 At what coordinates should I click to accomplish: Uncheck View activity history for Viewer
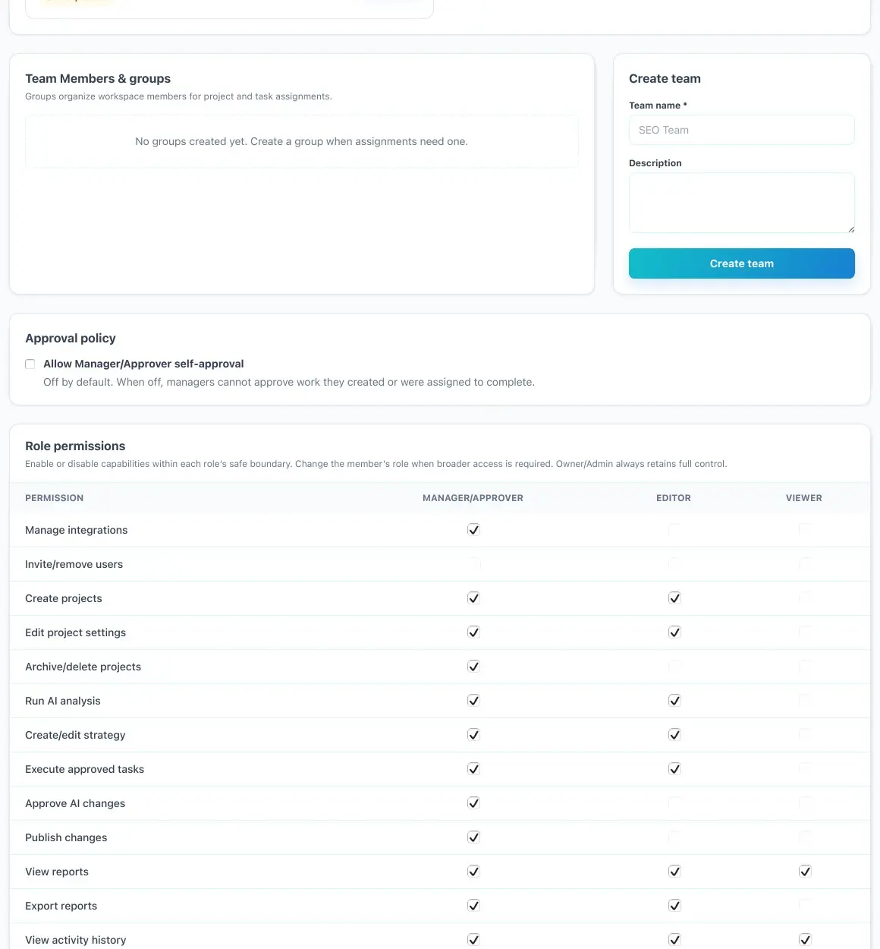(805, 940)
